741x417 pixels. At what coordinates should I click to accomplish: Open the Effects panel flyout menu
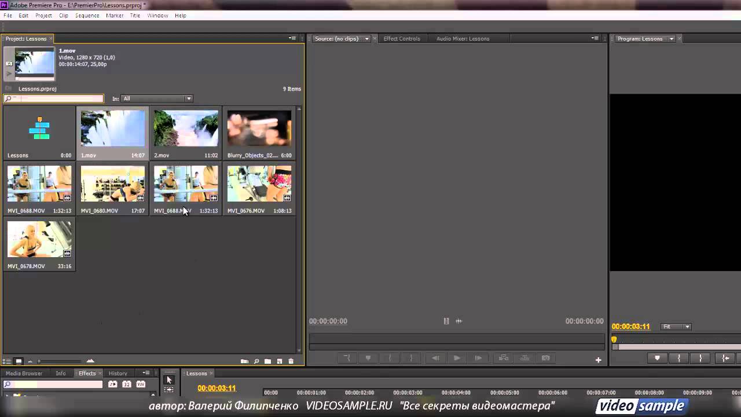(146, 373)
